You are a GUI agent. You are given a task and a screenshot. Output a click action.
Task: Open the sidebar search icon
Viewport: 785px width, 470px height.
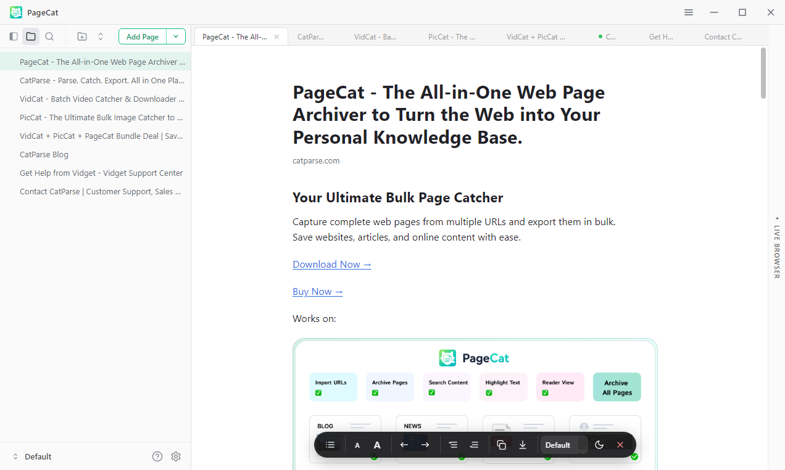click(x=49, y=36)
